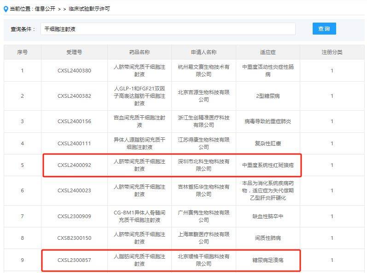Click the 受理号 column header
Viewport: 367px width, 273px height.
pos(74,52)
